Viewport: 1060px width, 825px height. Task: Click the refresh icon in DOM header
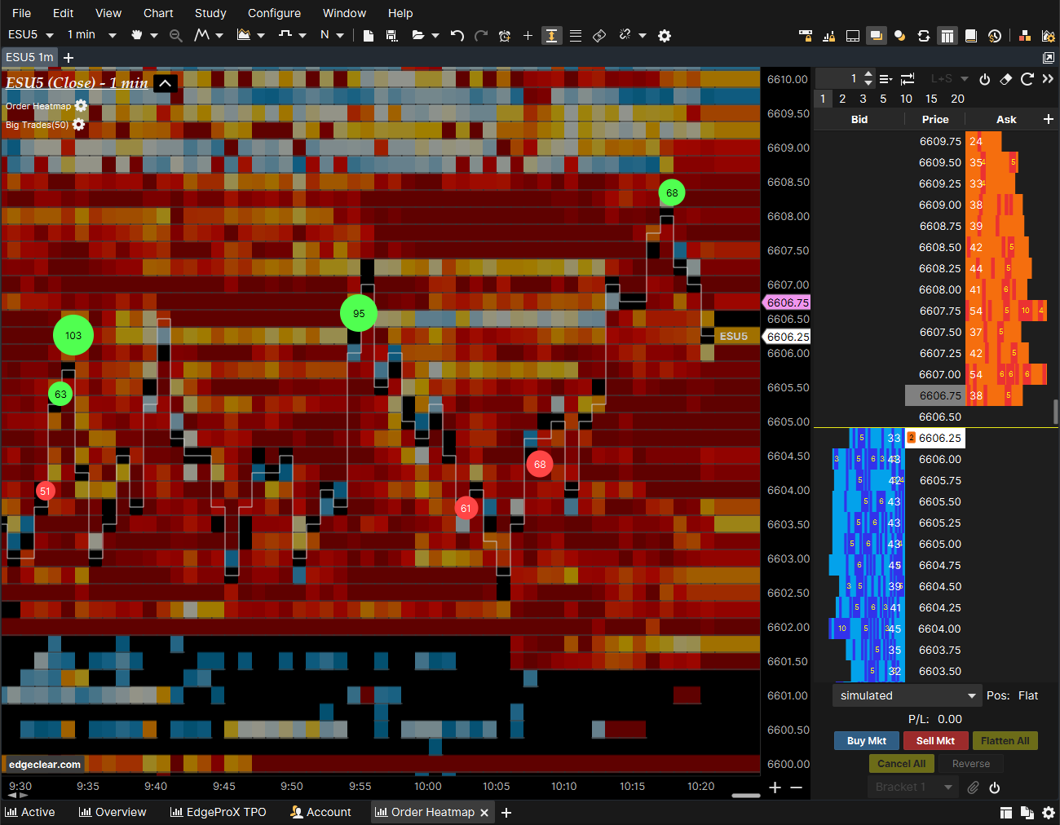1027,79
